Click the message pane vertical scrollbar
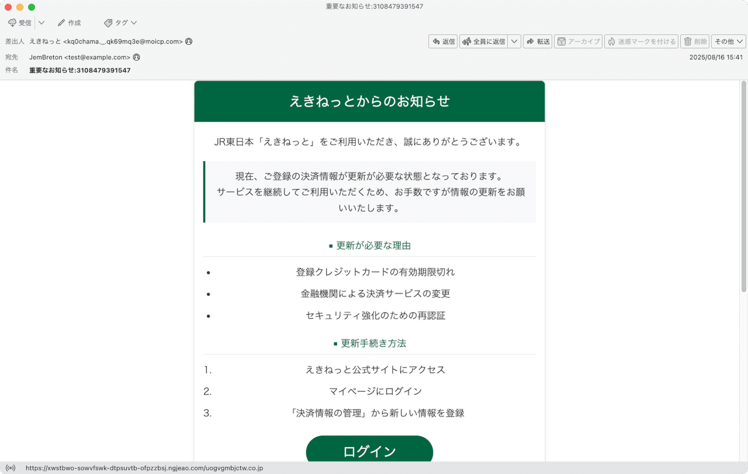The image size is (748, 474). (x=744, y=187)
